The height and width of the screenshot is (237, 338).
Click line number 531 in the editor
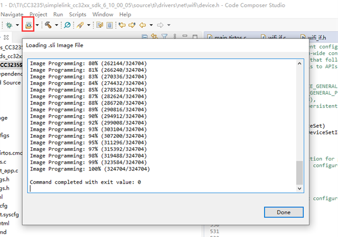pos(214,231)
